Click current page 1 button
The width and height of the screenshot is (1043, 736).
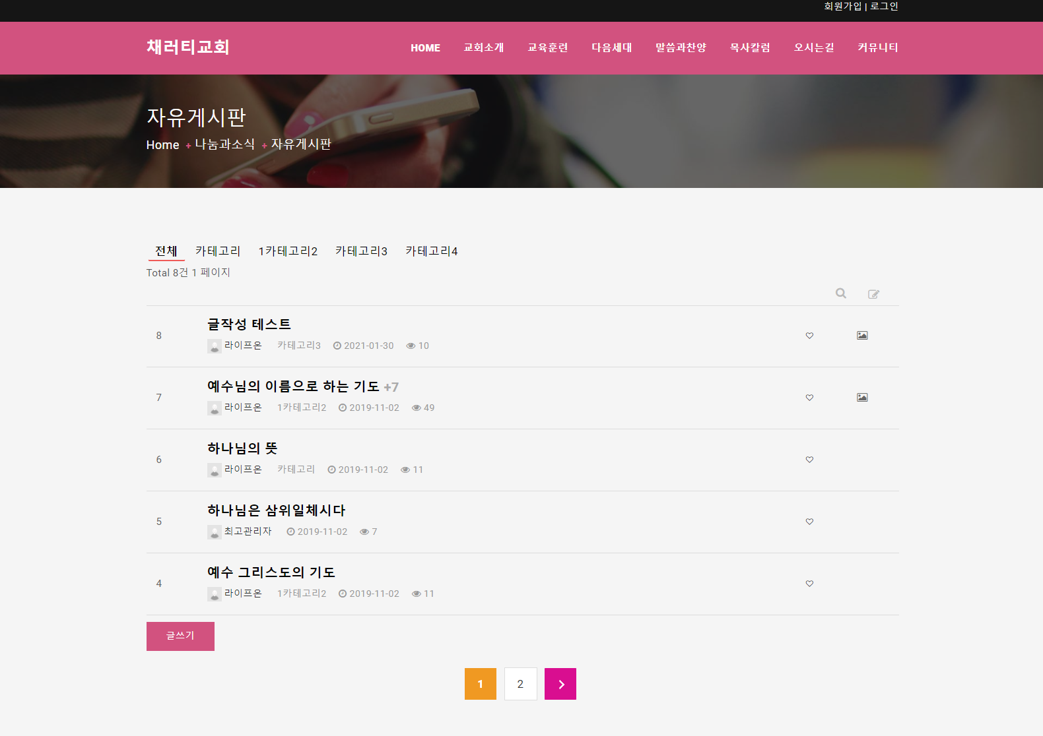pos(480,684)
